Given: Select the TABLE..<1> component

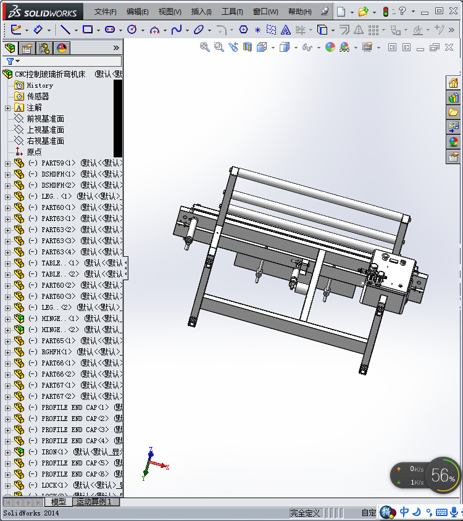Looking at the screenshot, I should point(60,263).
